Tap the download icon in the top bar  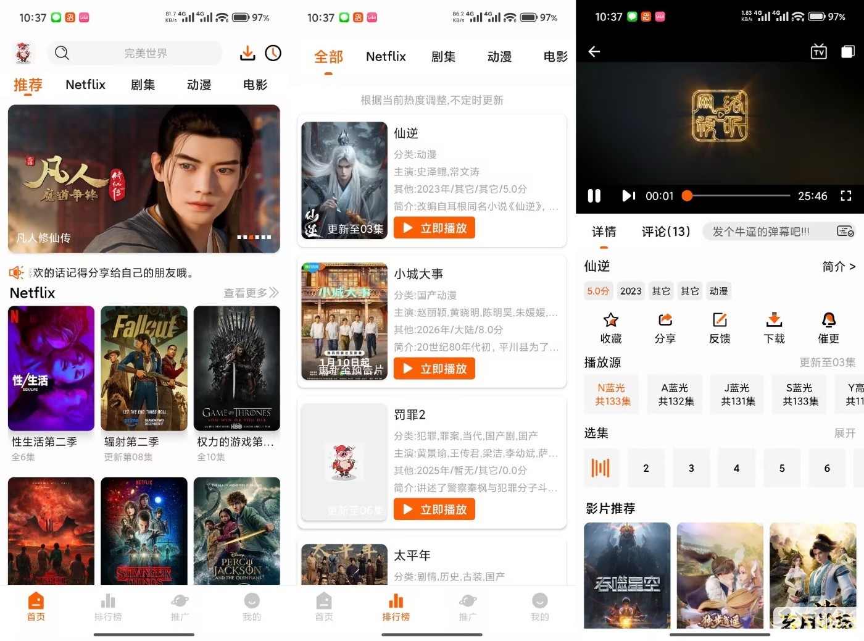click(x=247, y=53)
